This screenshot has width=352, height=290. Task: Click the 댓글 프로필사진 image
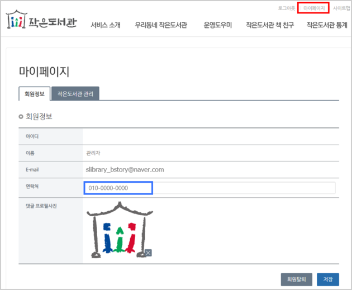[x=120, y=230]
